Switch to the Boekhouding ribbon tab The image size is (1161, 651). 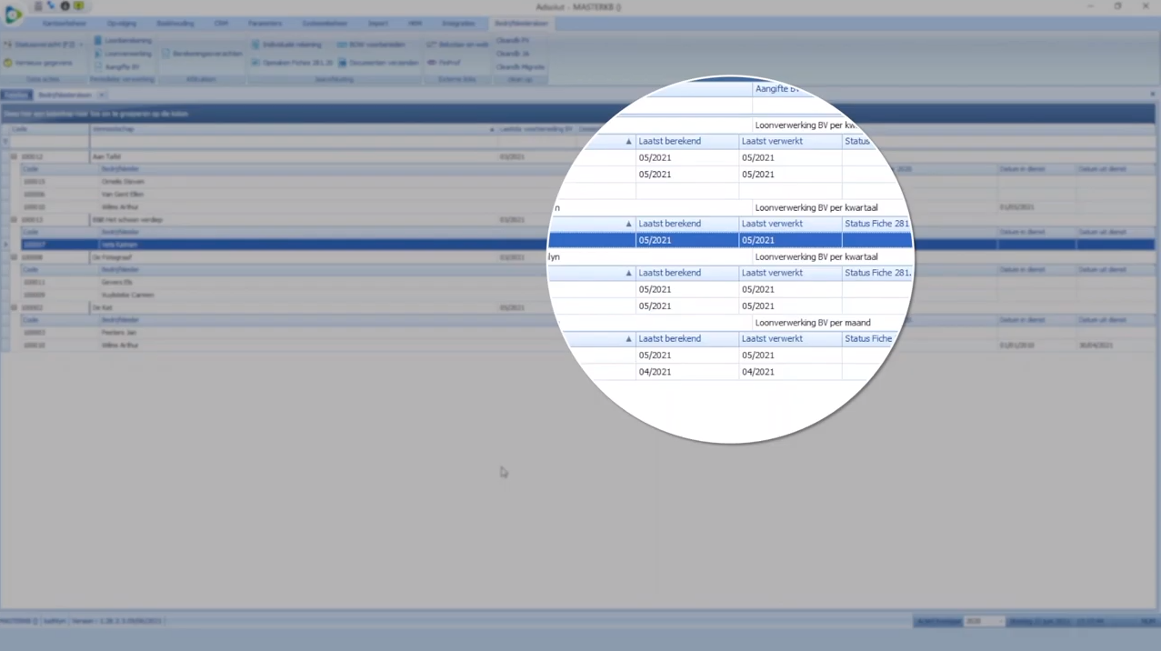175,24
